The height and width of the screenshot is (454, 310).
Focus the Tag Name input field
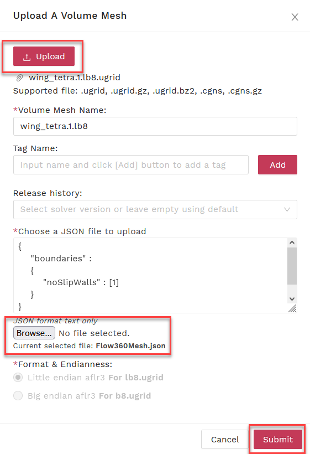131,165
